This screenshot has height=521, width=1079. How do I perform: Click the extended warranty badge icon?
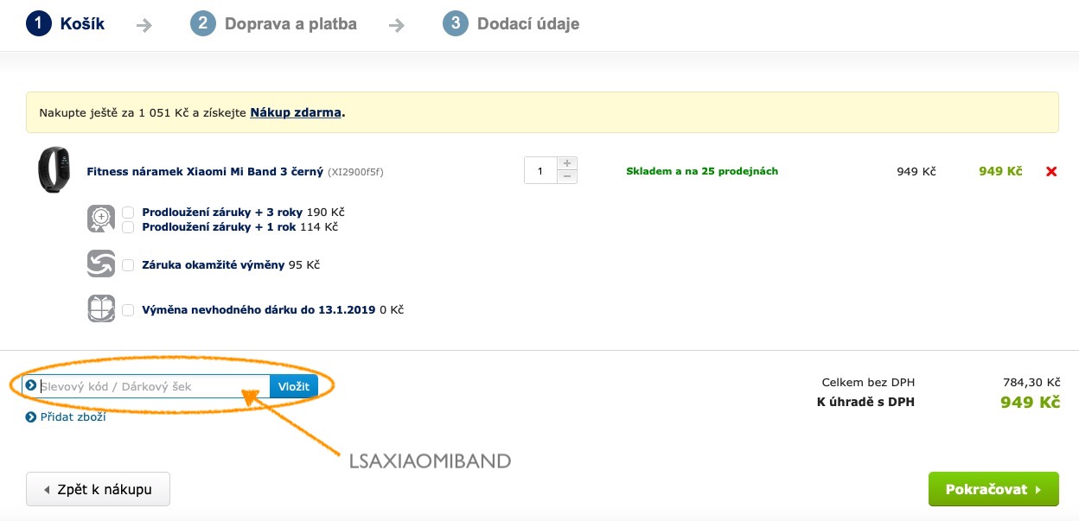pos(101,219)
